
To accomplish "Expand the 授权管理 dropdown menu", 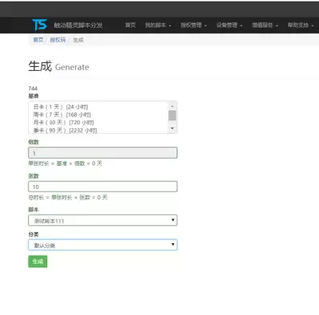I will 194,26.
